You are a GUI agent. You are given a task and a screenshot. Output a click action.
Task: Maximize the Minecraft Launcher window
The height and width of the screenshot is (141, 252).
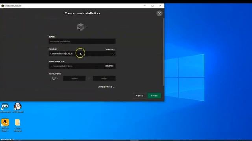point(152,6)
